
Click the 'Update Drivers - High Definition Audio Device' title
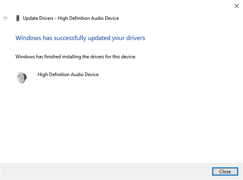click(x=71, y=18)
